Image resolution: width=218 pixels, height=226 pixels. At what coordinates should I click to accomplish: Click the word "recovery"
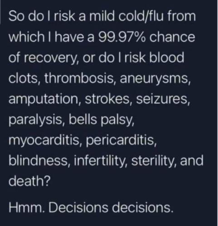(x=49, y=58)
